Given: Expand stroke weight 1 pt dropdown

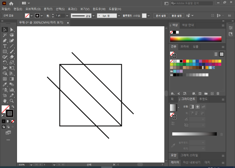Looking at the screenshot, I should pos(67,16).
